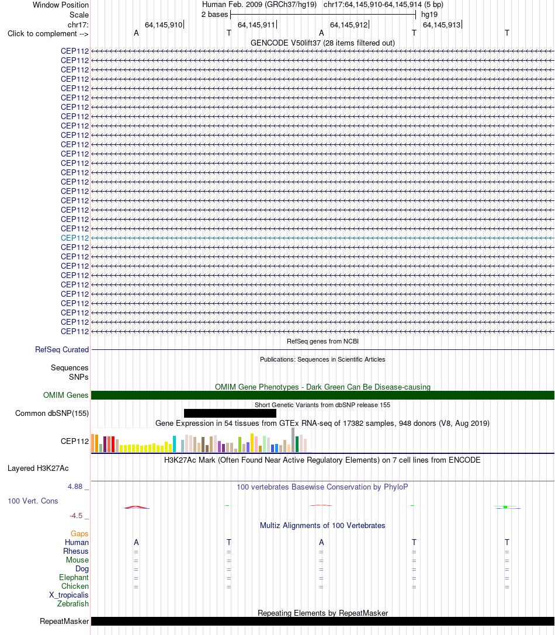Viewport: 555px width, 635px height.
Task: Click the tall gray bar in GTEx chart
Action: click(x=293, y=440)
